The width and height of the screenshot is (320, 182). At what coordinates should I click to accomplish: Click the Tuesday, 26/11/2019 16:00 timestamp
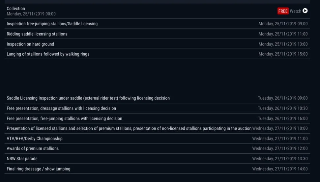click(283, 118)
